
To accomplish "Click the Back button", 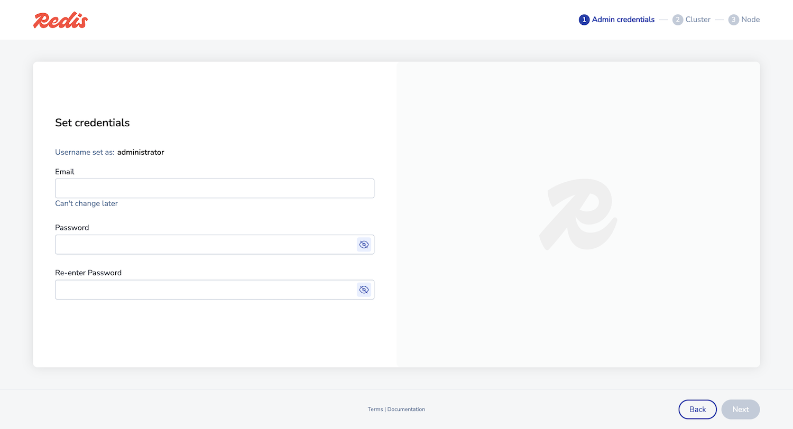I will pyautogui.click(x=697, y=409).
